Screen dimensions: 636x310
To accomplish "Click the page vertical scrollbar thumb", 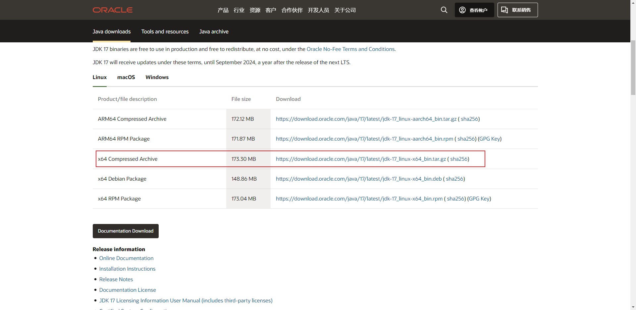I will (x=633, y=66).
